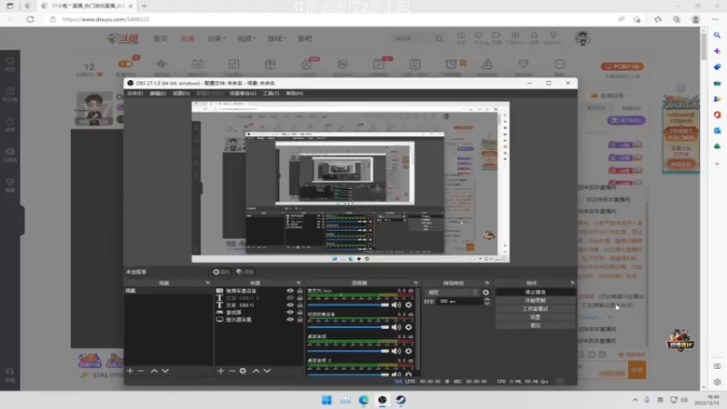727x409 pixels.
Task: Open a new browser tab
Action: [x=144, y=6]
